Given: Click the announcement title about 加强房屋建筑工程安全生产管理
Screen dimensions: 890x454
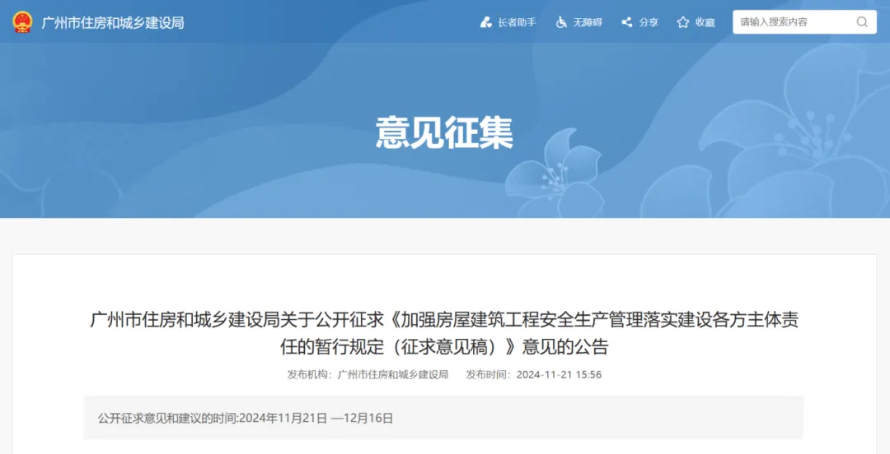Looking at the screenshot, I should click(x=444, y=320).
